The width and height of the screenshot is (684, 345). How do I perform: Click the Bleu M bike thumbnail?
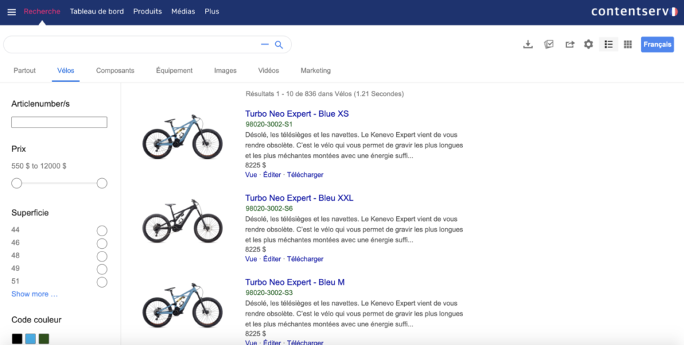[182, 306]
